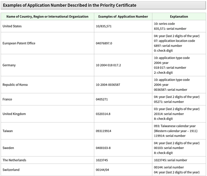The image size is (207, 176).
Task: Click the 'United Kingdom' country cell
Action: coord(14,114)
